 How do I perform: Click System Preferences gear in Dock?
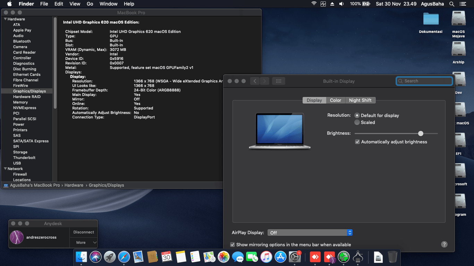coord(295,257)
